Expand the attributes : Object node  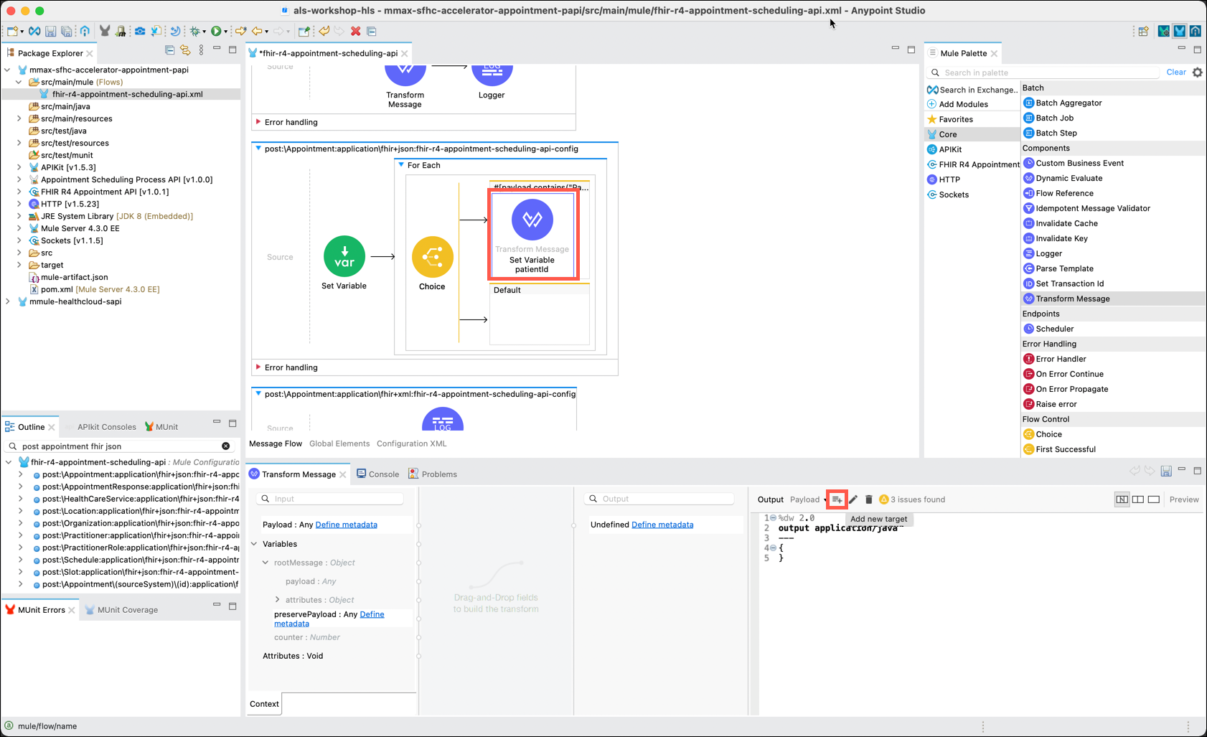(x=278, y=600)
